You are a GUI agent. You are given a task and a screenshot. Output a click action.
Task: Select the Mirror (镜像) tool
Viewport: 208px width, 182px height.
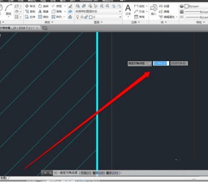pos(43,11)
